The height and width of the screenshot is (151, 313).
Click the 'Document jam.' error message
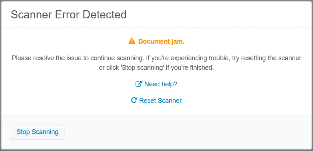pyautogui.click(x=161, y=42)
